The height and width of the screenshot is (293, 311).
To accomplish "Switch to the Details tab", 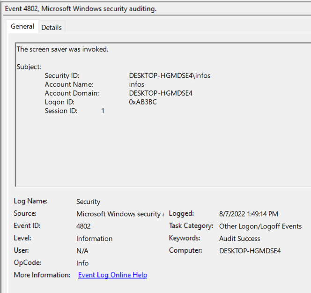I will 51,27.
